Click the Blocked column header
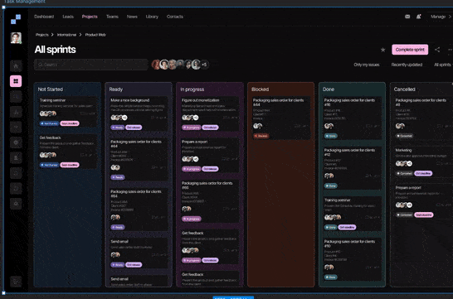Screen dimensions: 453x299 pyautogui.click(x=260, y=89)
